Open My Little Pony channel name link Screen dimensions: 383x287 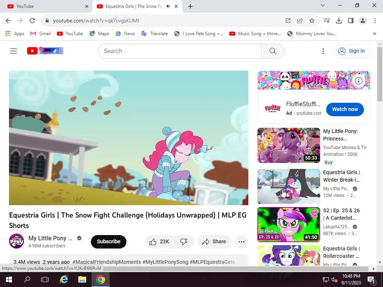50,238
